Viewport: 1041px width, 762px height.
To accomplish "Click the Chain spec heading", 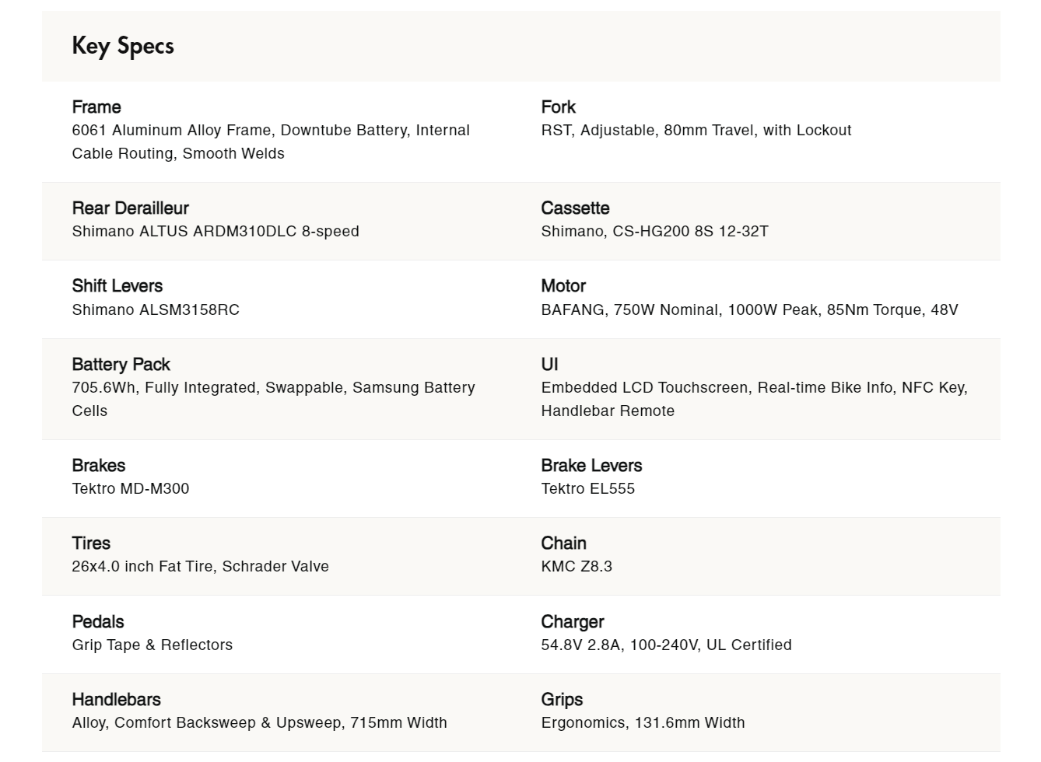I will click(563, 543).
